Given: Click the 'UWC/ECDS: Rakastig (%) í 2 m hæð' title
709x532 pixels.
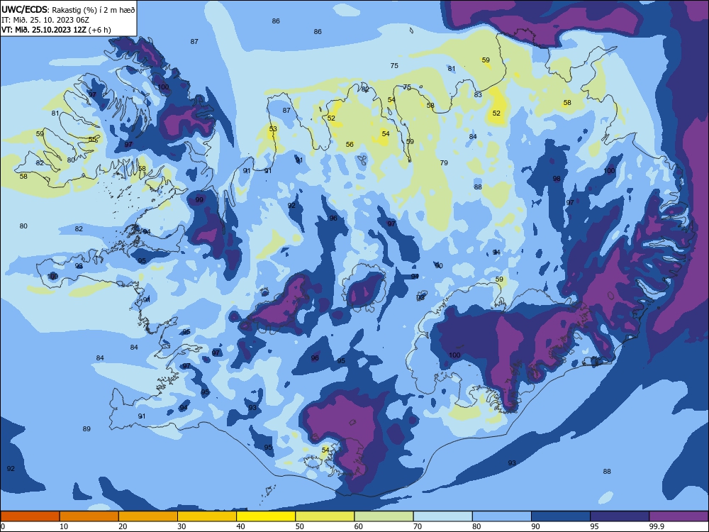Looking at the screenshot, I should 68,10.
